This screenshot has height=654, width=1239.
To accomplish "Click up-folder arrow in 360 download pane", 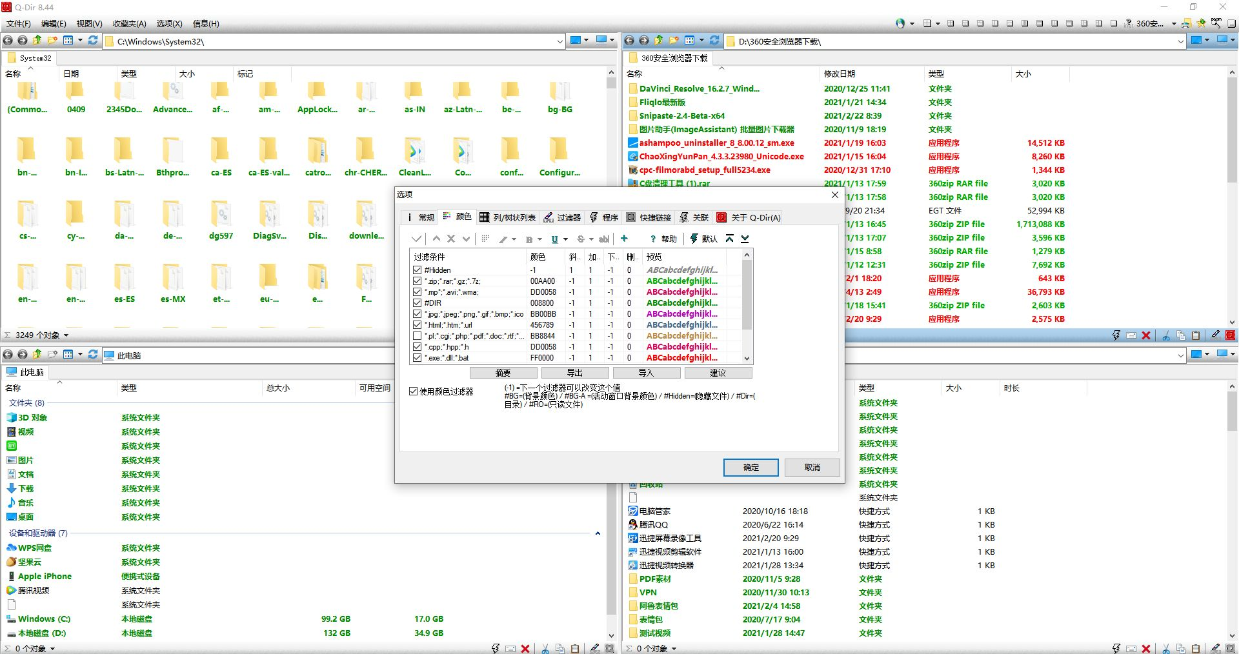I will [x=659, y=40].
